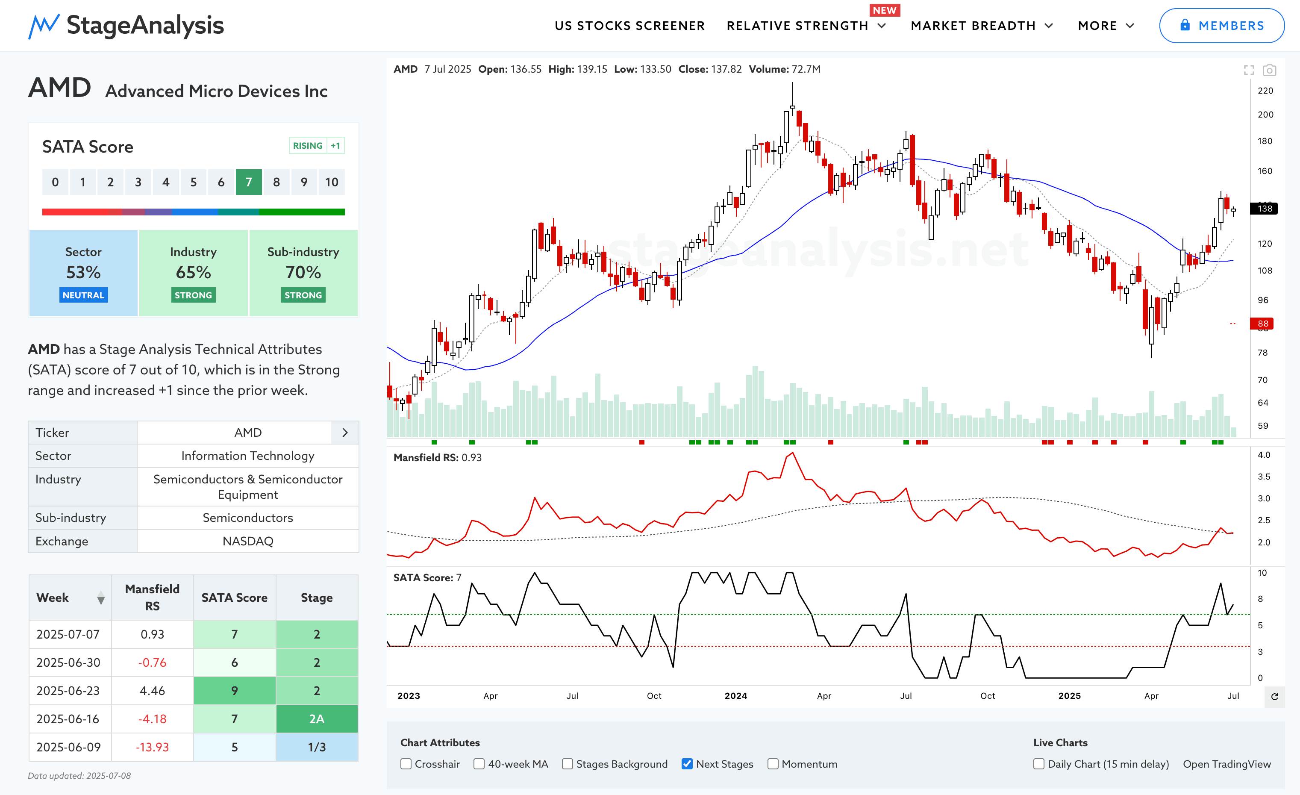
Task: Click the 2025-06-16 week cell
Action: [x=70, y=719]
